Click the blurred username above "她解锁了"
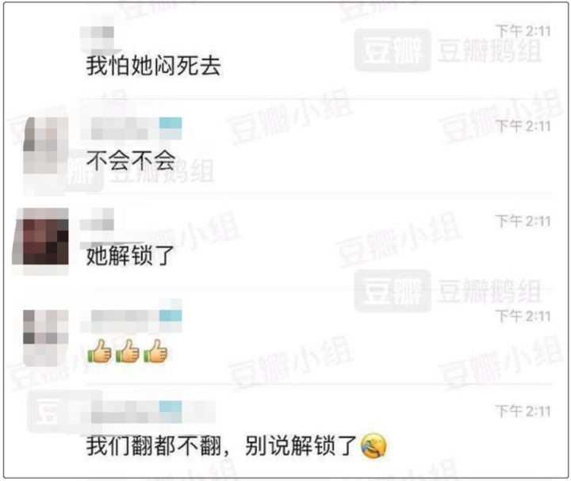571x481 pixels. (x=97, y=220)
